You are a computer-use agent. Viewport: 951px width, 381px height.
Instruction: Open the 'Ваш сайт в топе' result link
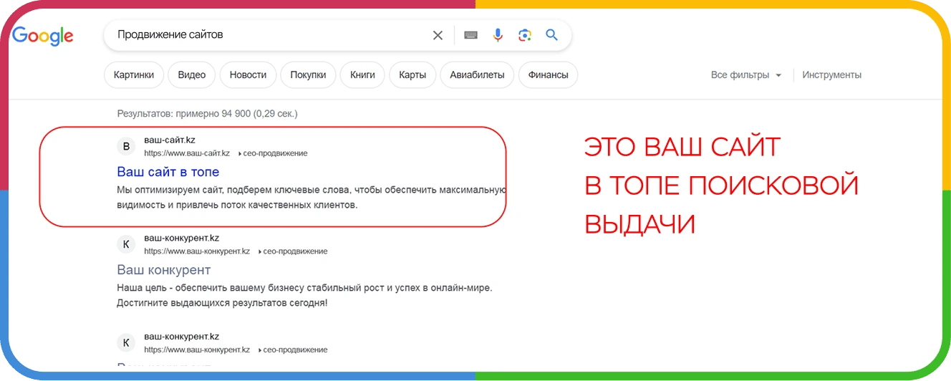click(168, 172)
